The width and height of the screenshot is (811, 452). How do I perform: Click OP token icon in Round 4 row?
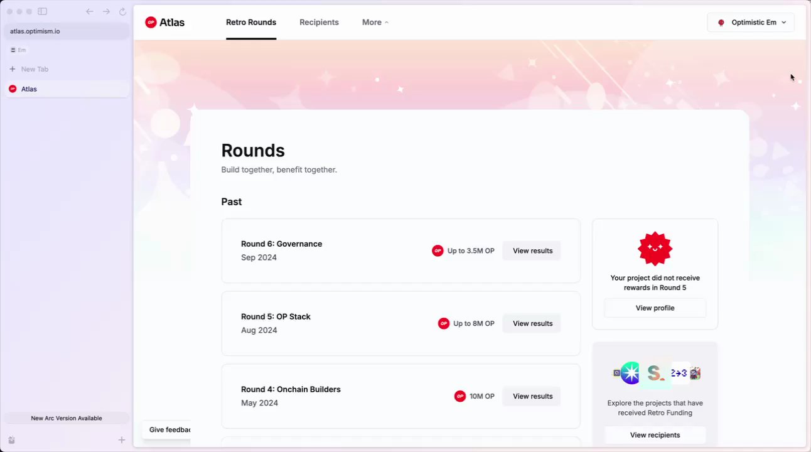(460, 396)
